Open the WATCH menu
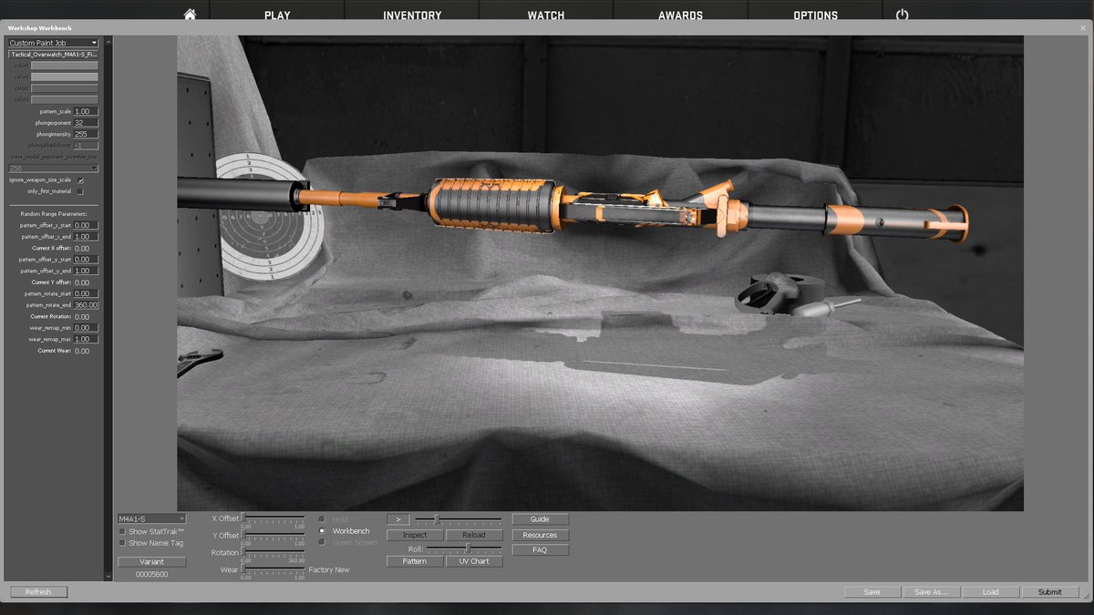Screen dimensions: 1094x615 (546, 15)
